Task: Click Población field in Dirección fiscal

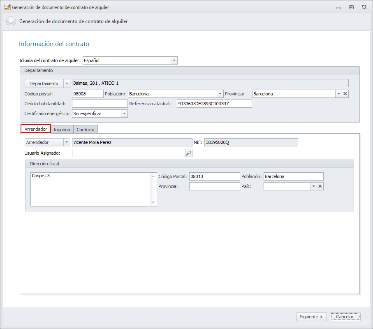Action: [294, 176]
